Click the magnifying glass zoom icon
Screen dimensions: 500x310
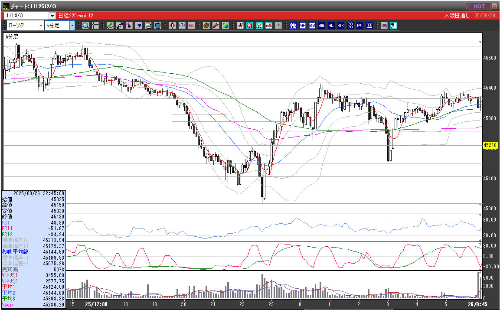coord(86,26)
